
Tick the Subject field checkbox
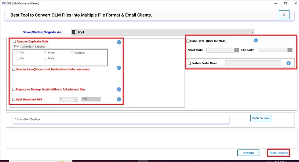[x=73, y=53]
